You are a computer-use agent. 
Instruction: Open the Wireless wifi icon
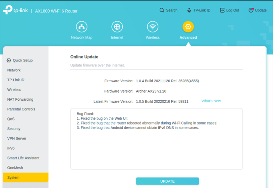coord(153,27)
